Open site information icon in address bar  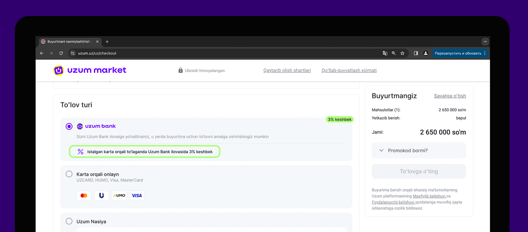pyautogui.click(x=73, y=53)
